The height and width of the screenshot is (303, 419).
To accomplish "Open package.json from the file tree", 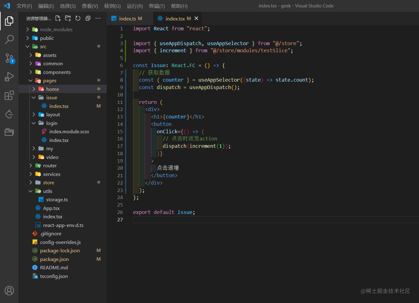I will point(54,259).
